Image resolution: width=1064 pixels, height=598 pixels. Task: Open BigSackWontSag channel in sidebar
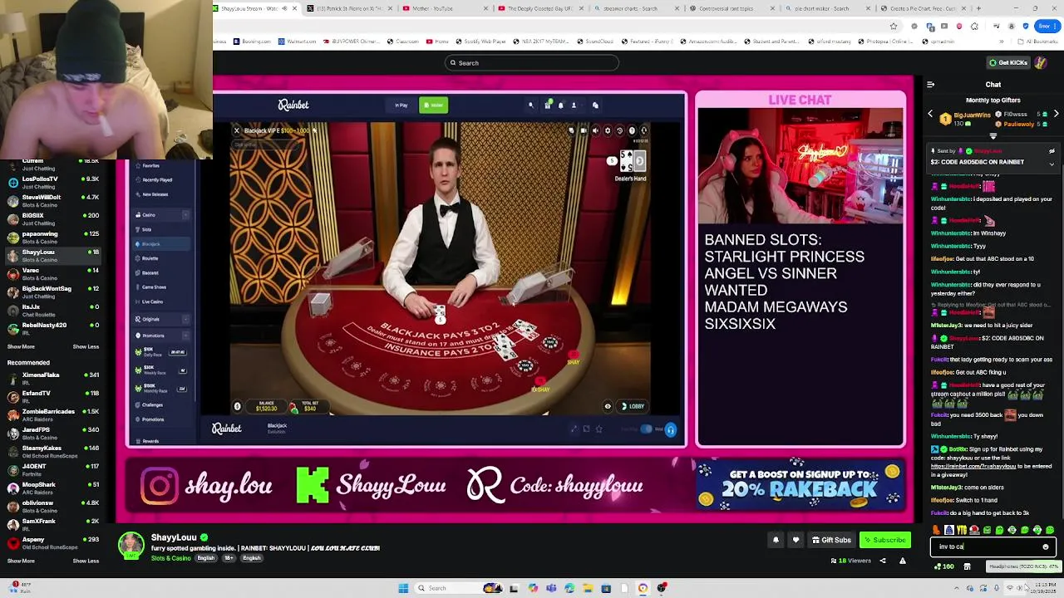click(52, 292)
